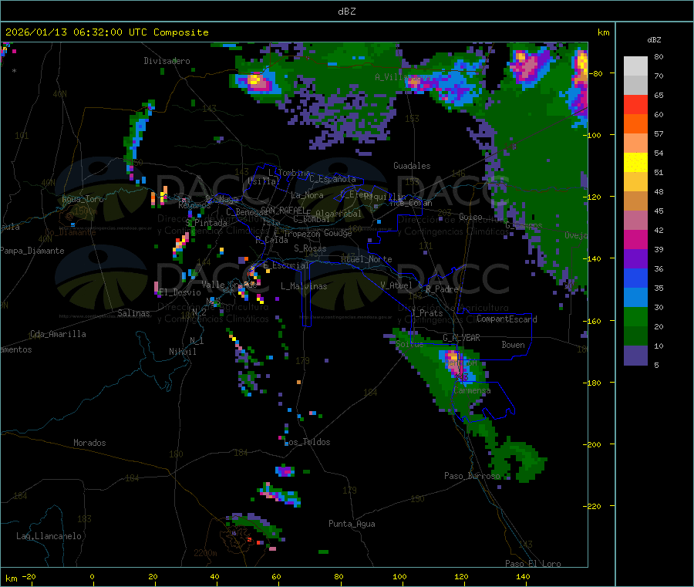Image resolution: width=694 pixels, height=587 pixels.
Task: Click the 'Cda_Amarilla' map label
Action: [58, 334]
